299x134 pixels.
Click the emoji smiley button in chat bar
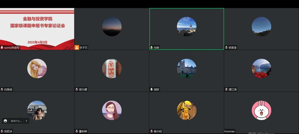pos(6,121)
